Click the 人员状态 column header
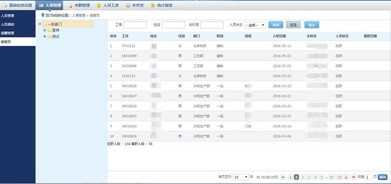 342,36
